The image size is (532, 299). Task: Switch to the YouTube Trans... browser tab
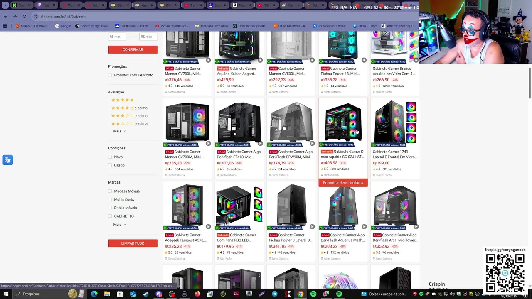tap(192, 5)
